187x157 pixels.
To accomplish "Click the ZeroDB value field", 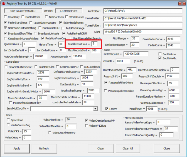I will (123, 61).
